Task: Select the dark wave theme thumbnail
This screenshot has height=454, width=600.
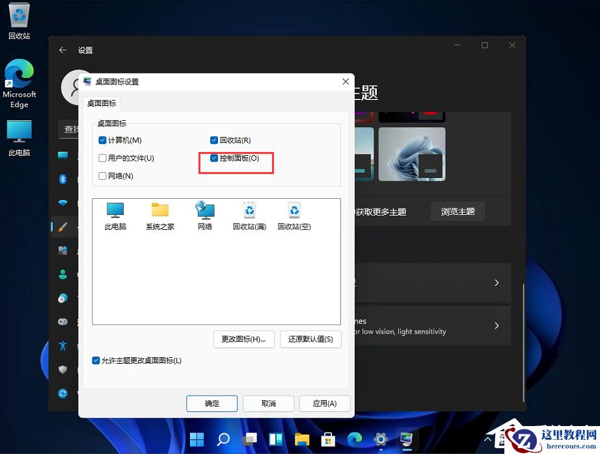Action: pos(411,154)
